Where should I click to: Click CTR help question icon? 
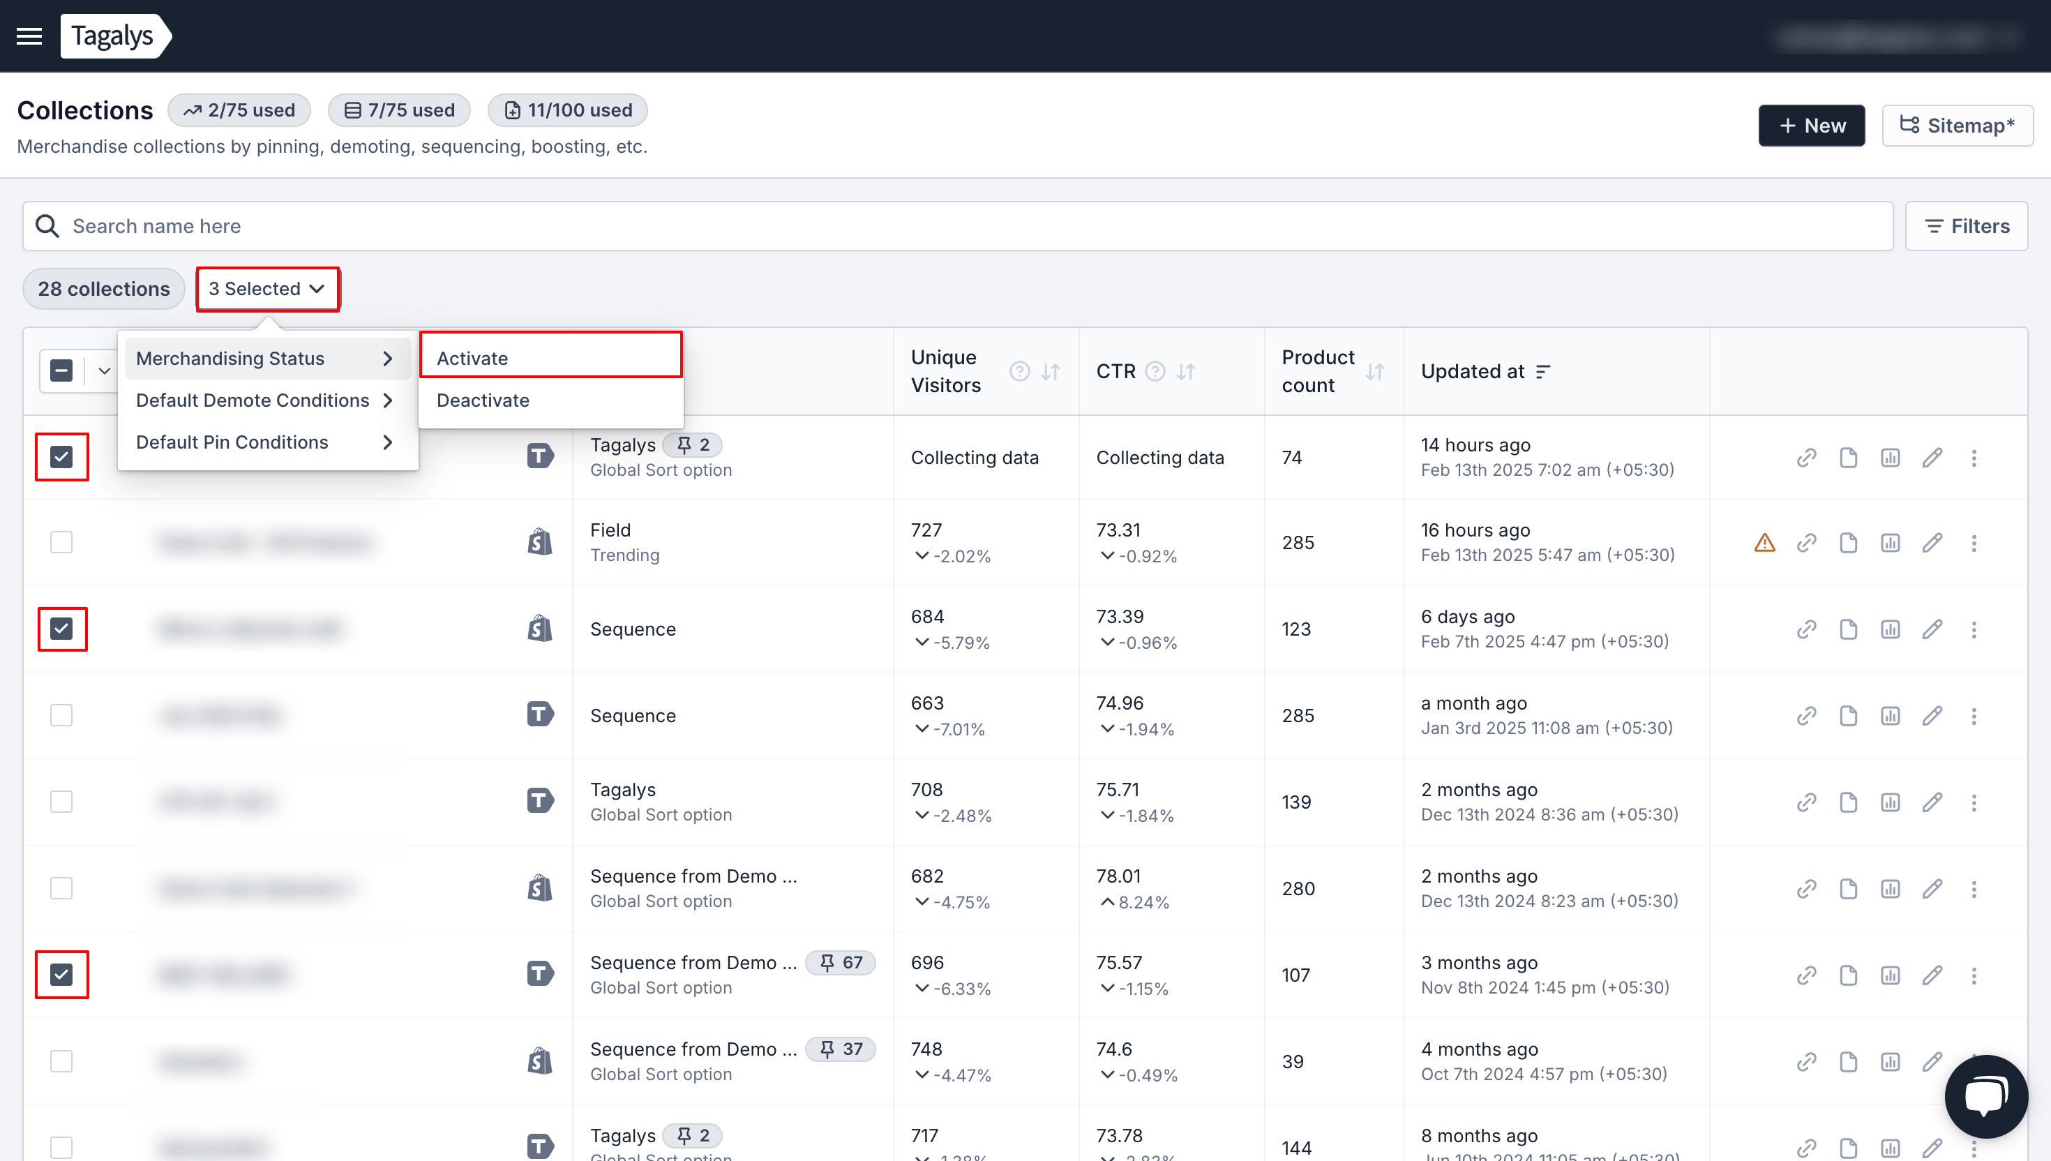pos(1155,372)
